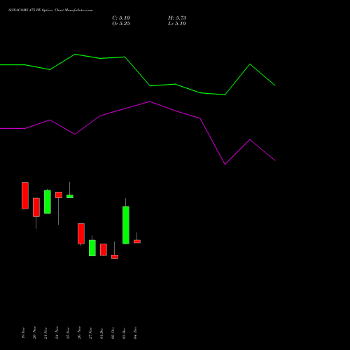Click the green candlestick for 27 Nov
The width and height of the screenshot is (350, 350).
pos(92,248)
